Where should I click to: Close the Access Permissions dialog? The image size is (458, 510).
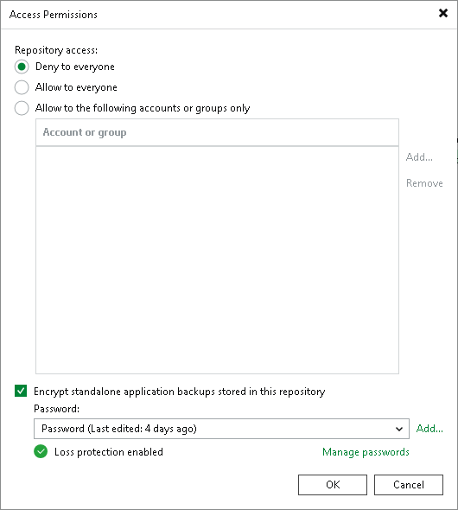443,13
